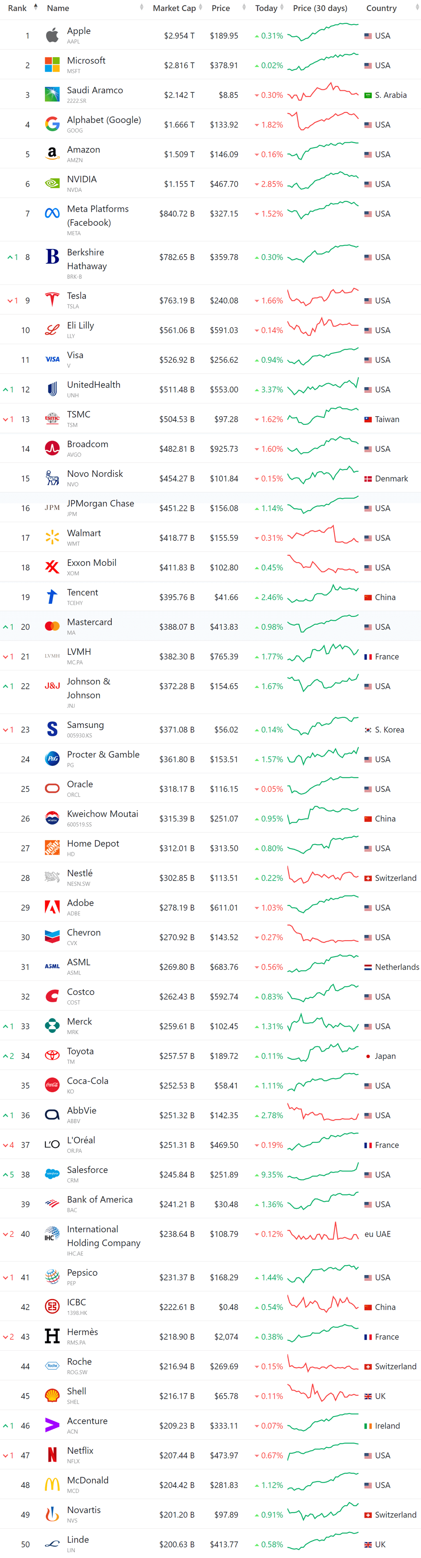The width and height of the screenshot is (421, 1558).
Task: Sort by Market Cap column header
Action: coord(174,8)
